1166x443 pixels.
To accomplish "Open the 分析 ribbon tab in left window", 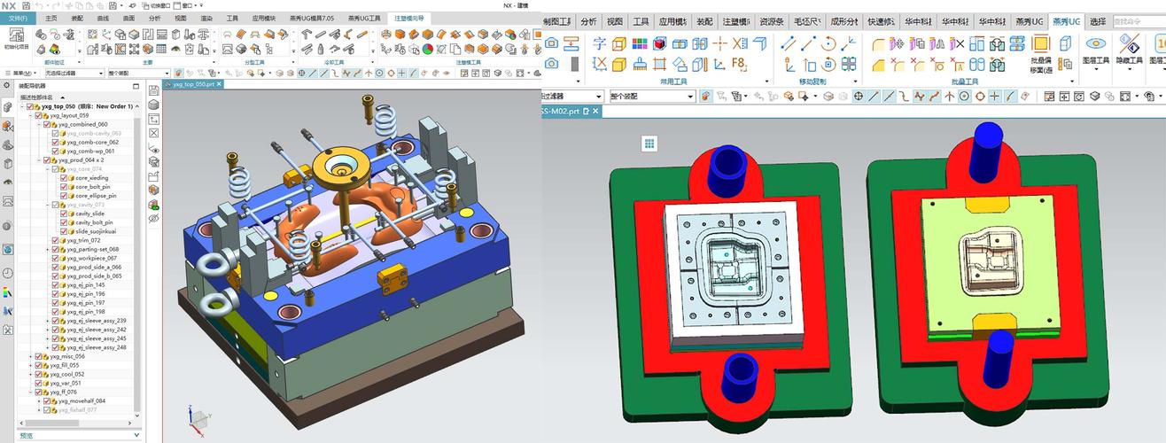I will (155, 18).
